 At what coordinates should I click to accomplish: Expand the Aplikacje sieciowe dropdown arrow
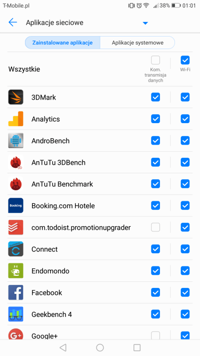click(145, 23)
